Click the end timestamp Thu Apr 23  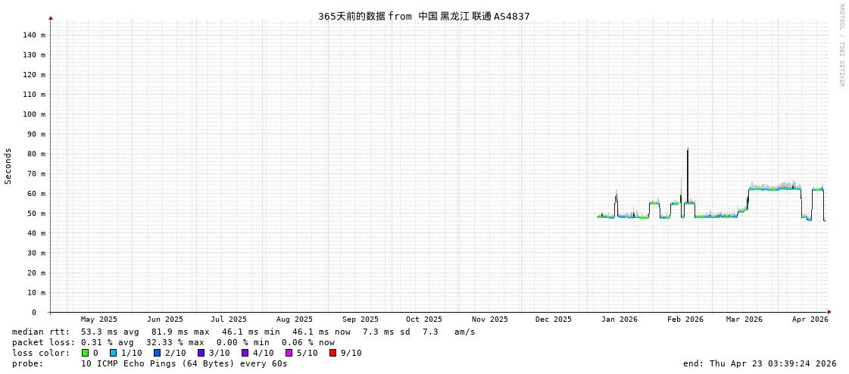click(x=760, y=363)
